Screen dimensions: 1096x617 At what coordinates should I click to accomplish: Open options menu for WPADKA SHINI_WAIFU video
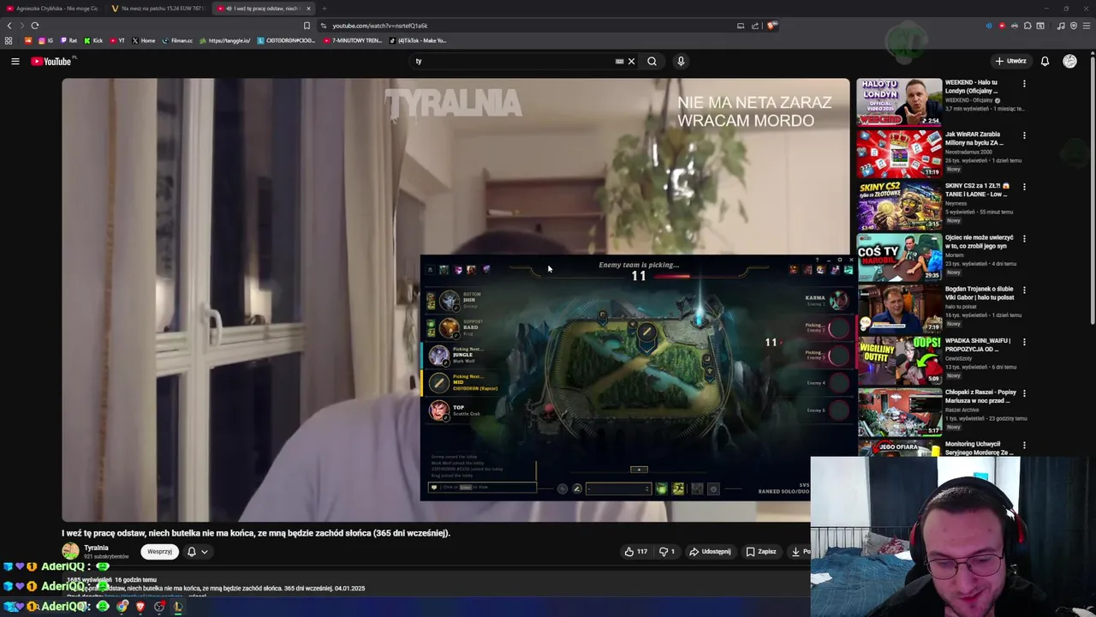coord(1024,341)
